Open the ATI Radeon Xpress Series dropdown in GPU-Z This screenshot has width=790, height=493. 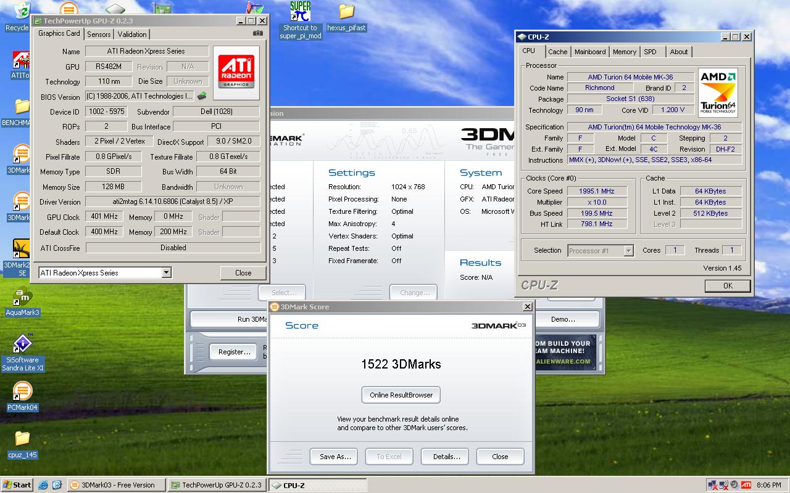click(x=166, y=272)
